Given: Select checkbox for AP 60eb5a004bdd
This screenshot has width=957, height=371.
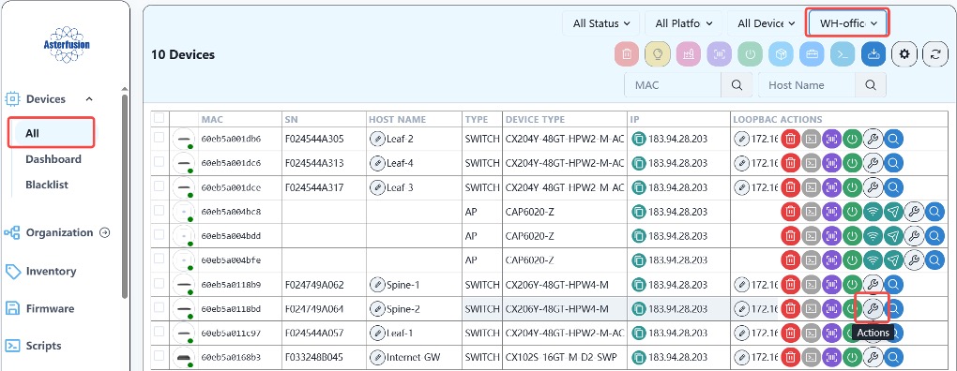Looking at the screenshot, I should pyautogui.click(x=159, y=234).
